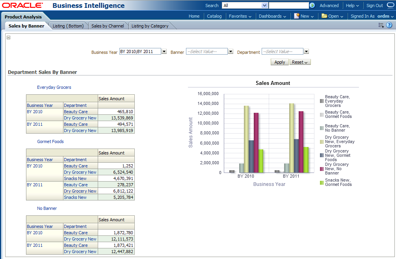
Task: Collapse the section using the minus icon
Action: click(9, 38)
